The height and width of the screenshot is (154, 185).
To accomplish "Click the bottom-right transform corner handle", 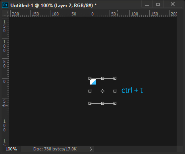I will (115, 103).
